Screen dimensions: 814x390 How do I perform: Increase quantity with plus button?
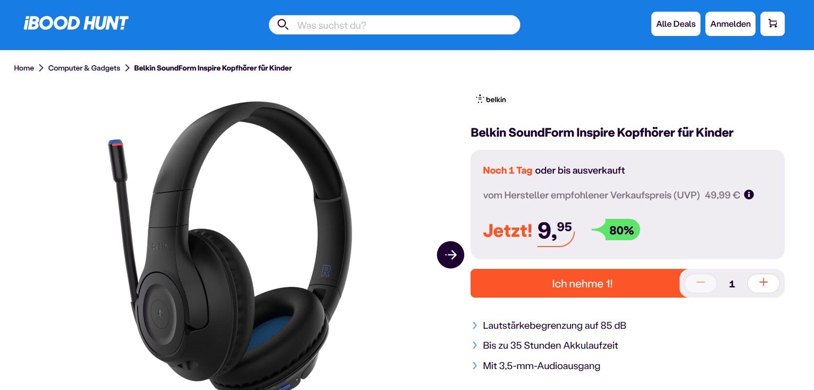763,283
